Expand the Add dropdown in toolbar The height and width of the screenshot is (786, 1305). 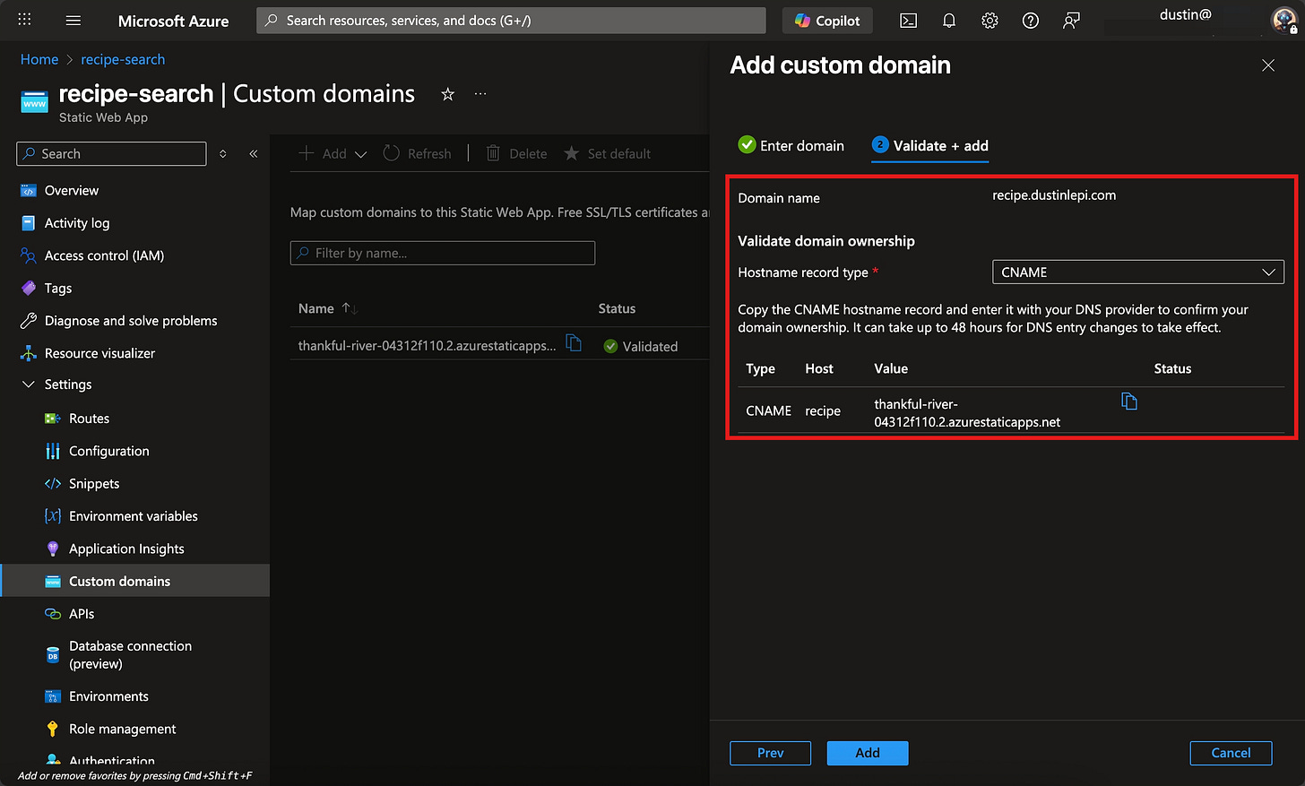(x=360, y=154)
